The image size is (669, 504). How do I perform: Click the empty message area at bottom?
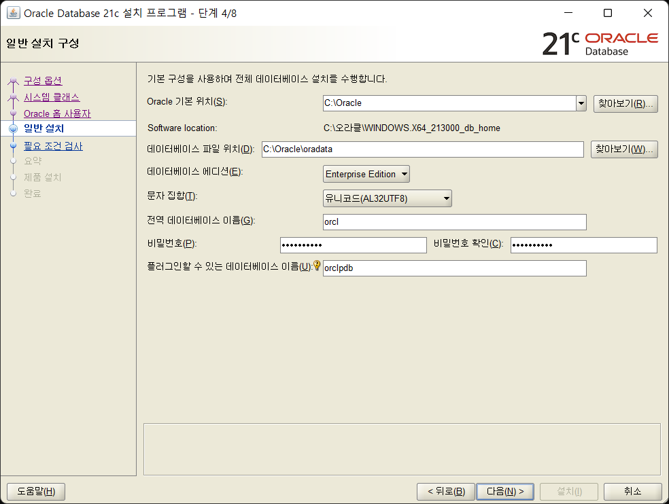(402, 449)
